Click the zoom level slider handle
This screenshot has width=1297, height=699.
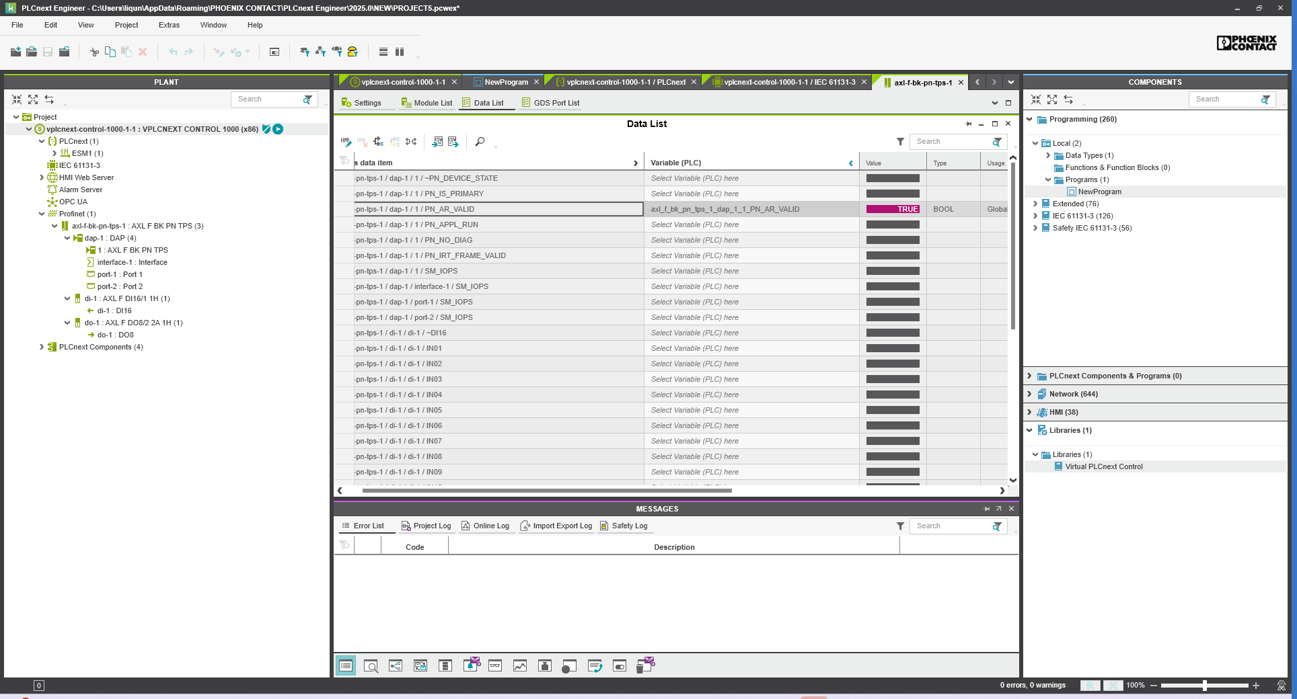(1205, 686)
